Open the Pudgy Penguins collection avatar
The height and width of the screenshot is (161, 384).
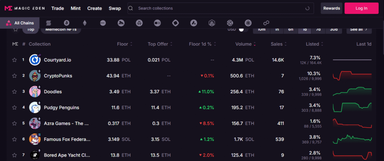tap(35, 108)
